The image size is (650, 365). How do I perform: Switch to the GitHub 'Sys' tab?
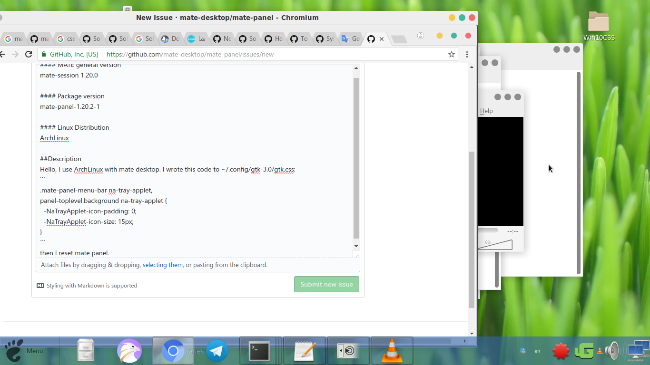click(325, 39)
